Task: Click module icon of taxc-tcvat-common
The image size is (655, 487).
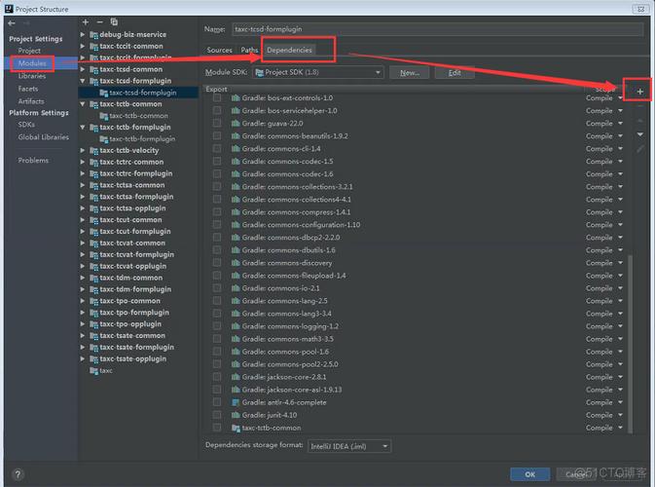Action: [x=94, y=243]
